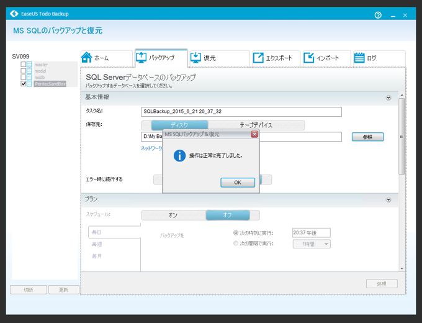Click the export arrow icon
This screenshot has height=323, width=422.
pyautogui.click(x=258, y=58)
